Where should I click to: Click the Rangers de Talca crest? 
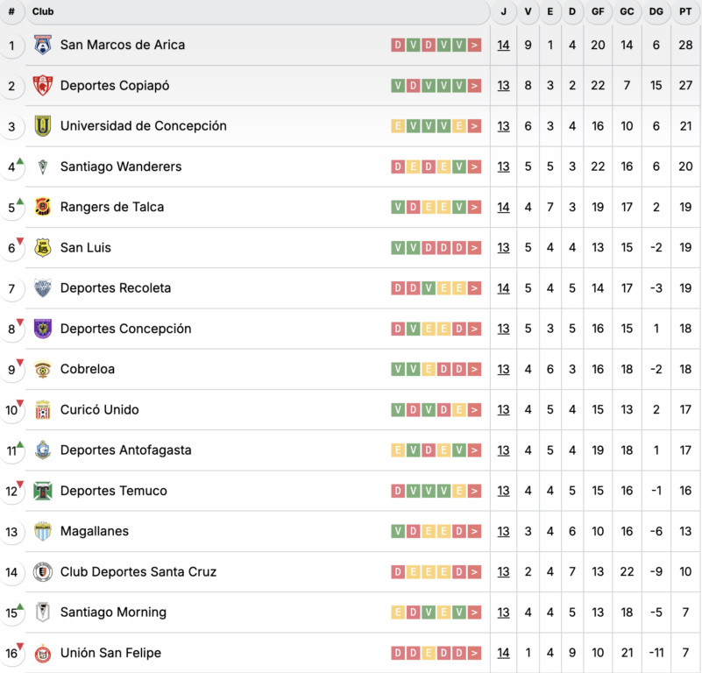pyautogui.click(x=43, y=207)
